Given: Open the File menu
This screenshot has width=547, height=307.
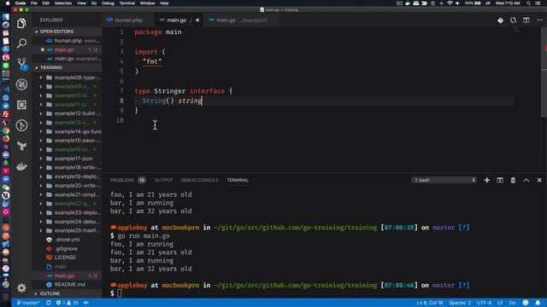Looking at the screenshot, I should [x=34, y=3].
